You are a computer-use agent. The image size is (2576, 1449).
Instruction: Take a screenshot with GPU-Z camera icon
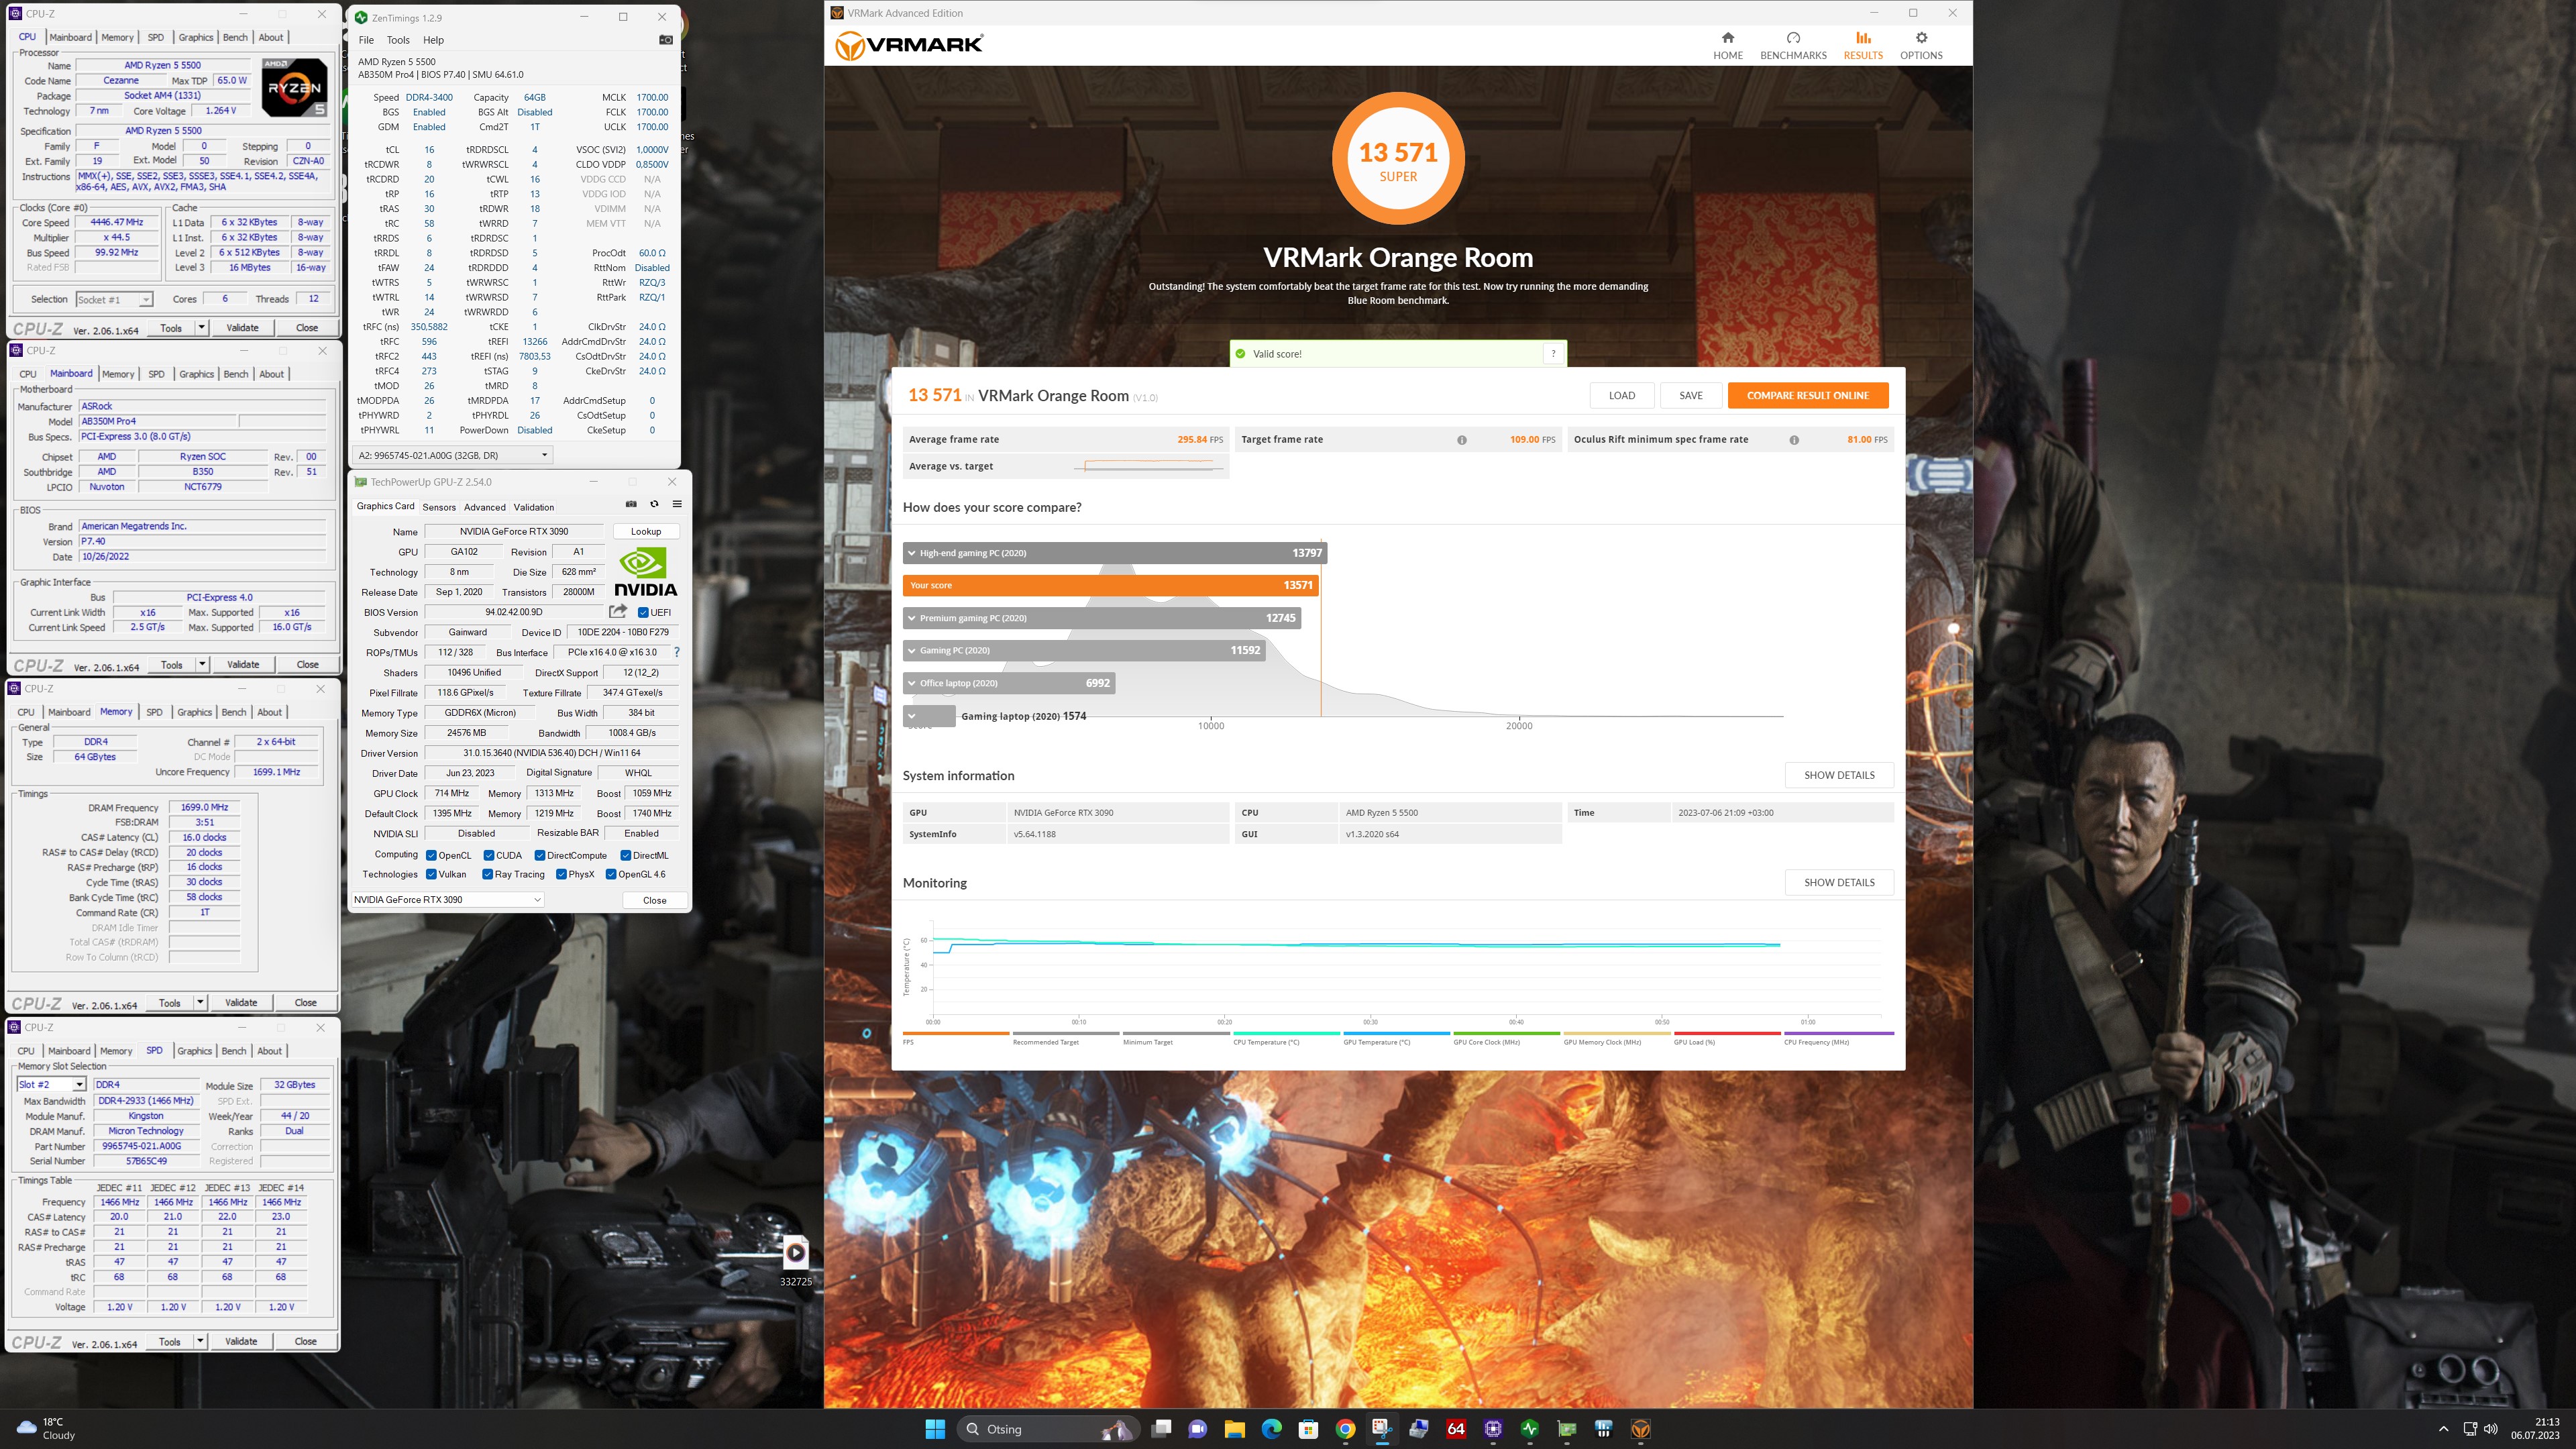click(631, 504)
